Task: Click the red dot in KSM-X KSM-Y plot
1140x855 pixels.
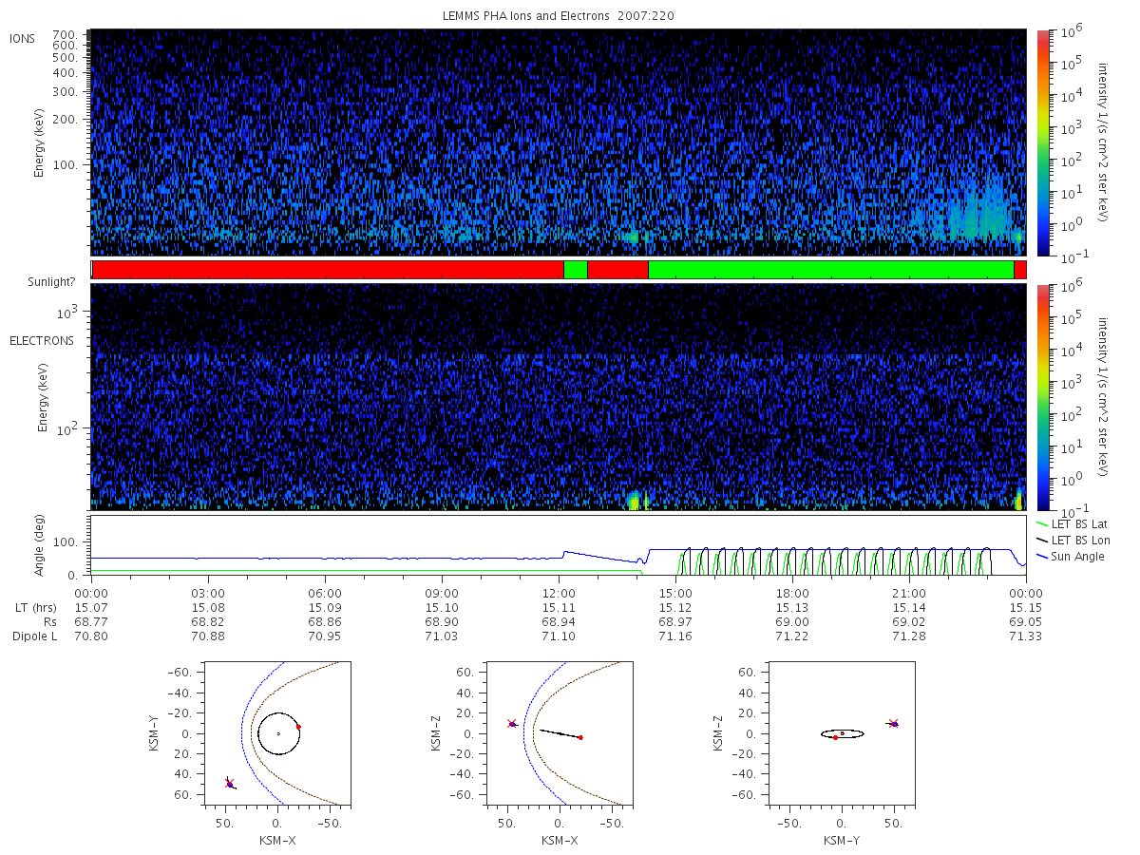Action: (298, 727)
